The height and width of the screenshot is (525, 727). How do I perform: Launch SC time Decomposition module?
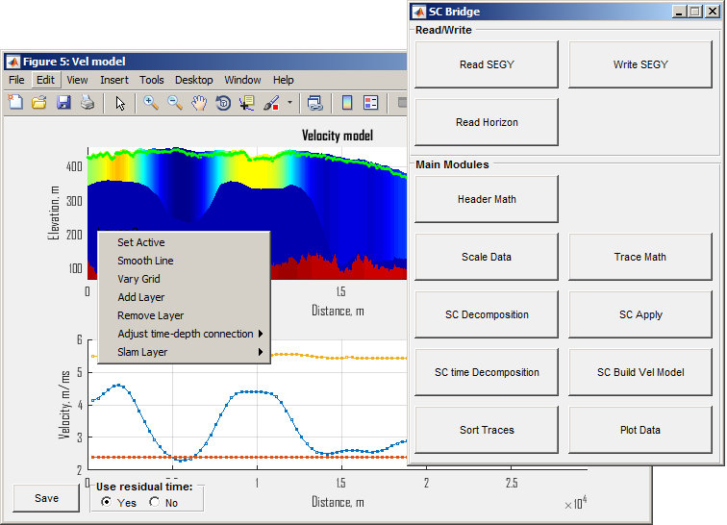click(487, 372)
